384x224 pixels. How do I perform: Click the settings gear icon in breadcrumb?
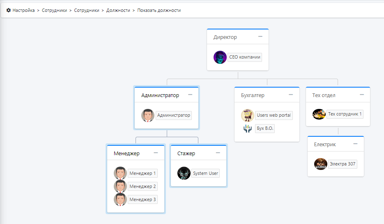[9, 10]
